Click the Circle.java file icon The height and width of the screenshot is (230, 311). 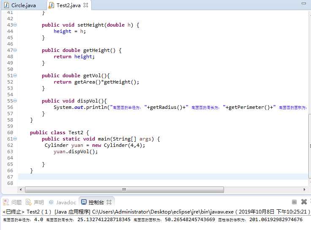6,5
